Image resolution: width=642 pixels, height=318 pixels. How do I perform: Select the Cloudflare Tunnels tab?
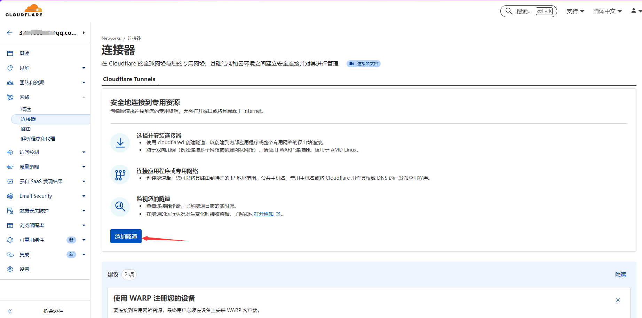pyautogui.click(x=129, y=79)
